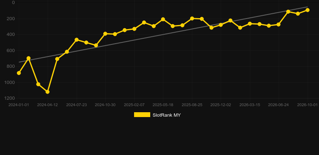
Task: Click the 2024-07-23 axis date label
Action: coord(76,105)
